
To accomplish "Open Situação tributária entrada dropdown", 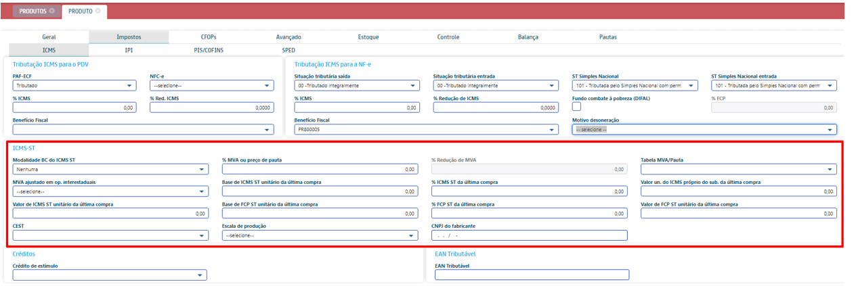I will coord(496,86).
